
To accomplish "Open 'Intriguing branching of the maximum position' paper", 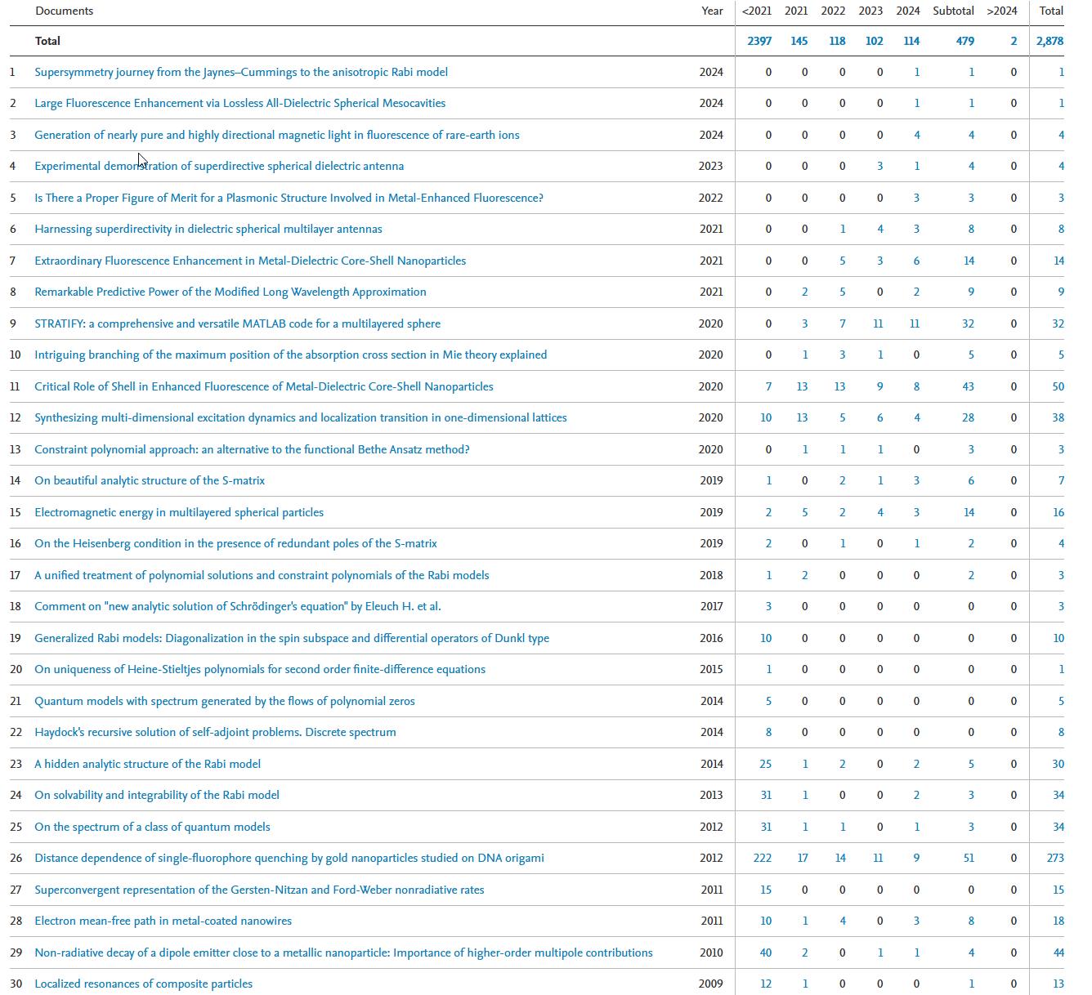I will point(291,355).
